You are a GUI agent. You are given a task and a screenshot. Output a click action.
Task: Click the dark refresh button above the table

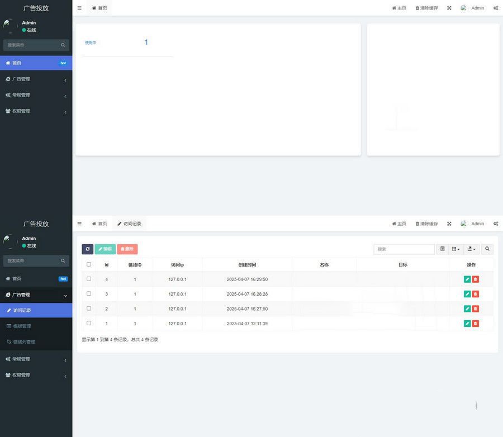click(88, 249)
